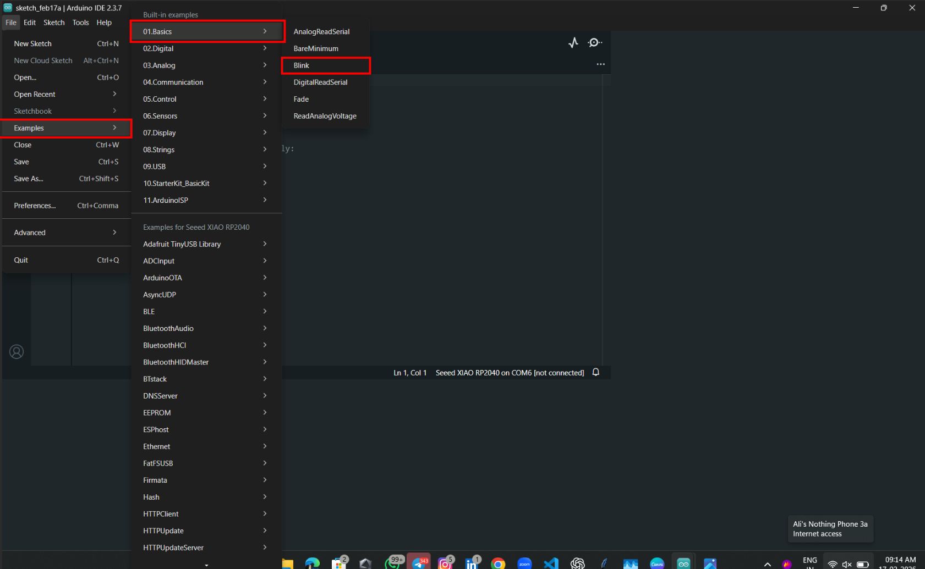Image resolution: width=925 pixels, height=569 pixels.
Task: Expand the Firmata examples submenu
Action: coord(207,480)
